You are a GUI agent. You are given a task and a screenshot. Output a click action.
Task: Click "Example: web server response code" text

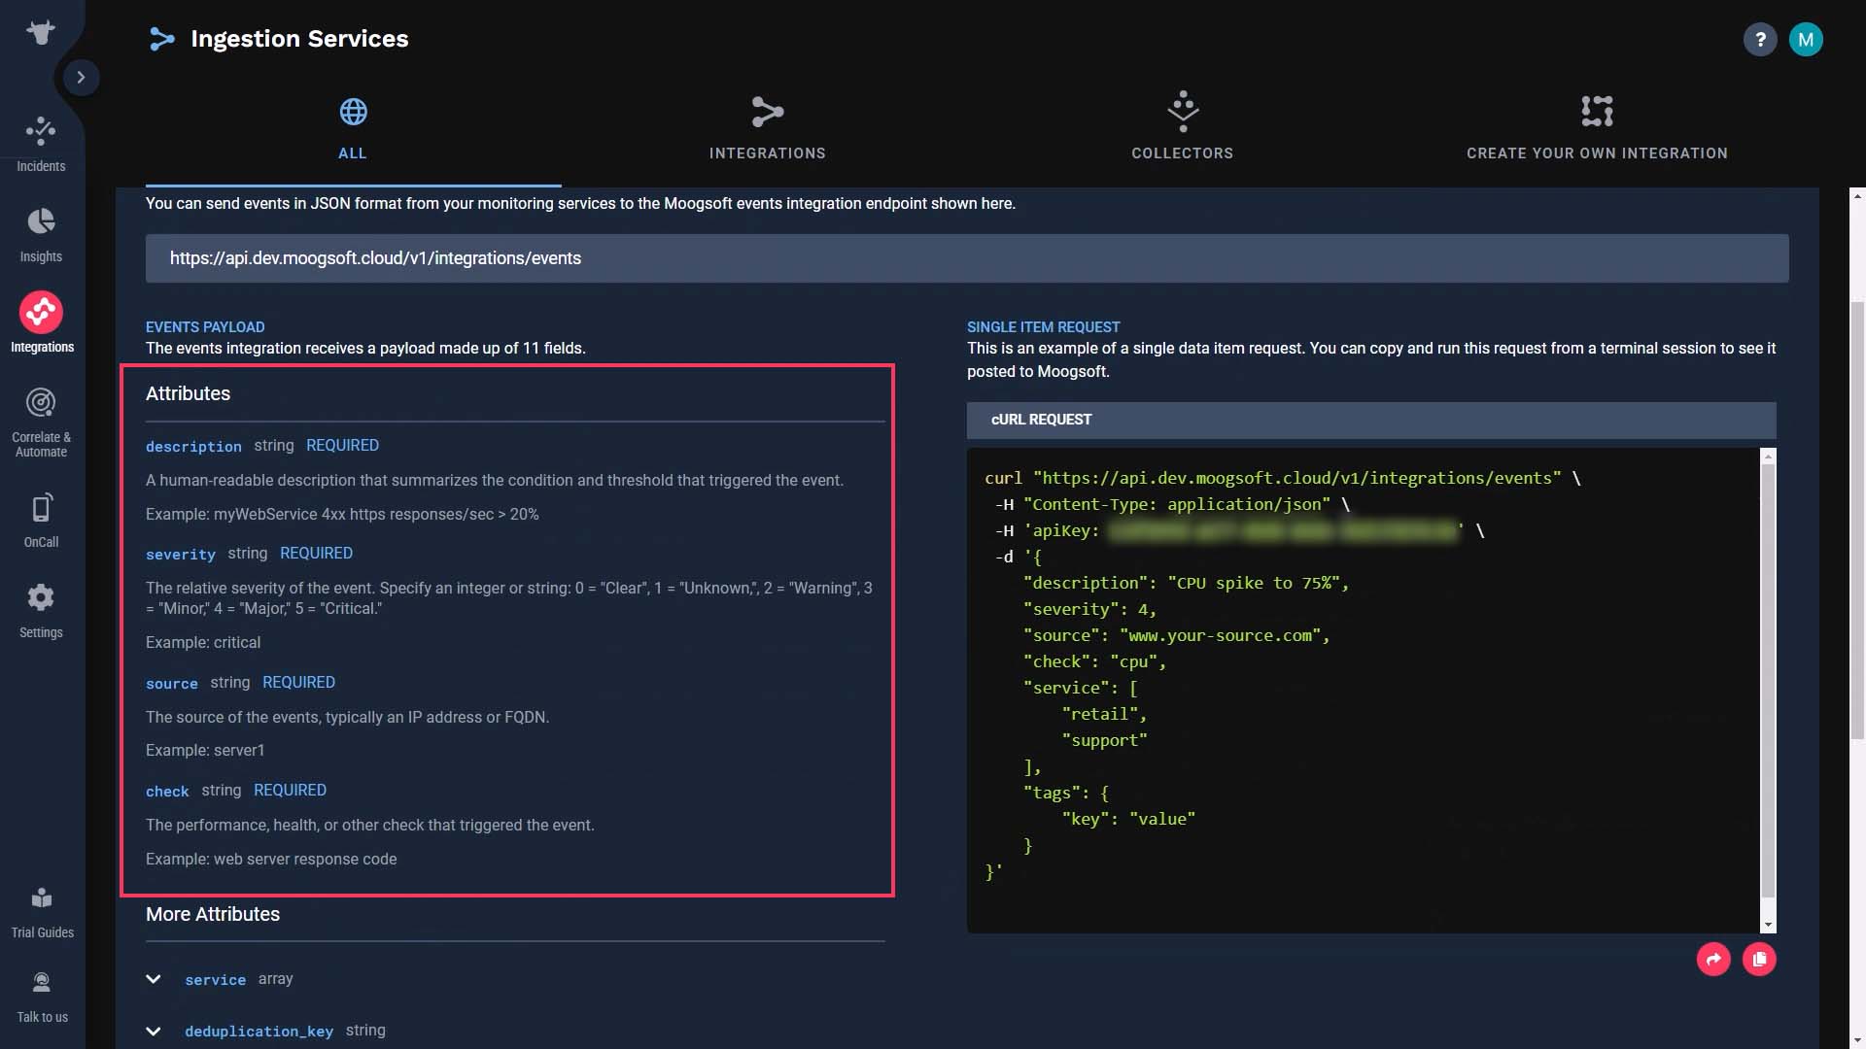coord(271,860)
